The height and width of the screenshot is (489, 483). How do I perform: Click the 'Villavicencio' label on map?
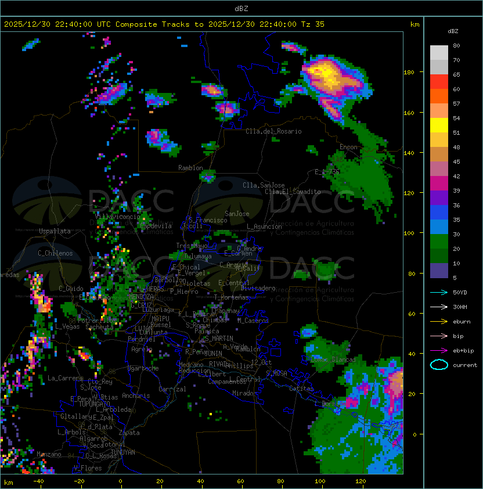click(x=117, y=217)
